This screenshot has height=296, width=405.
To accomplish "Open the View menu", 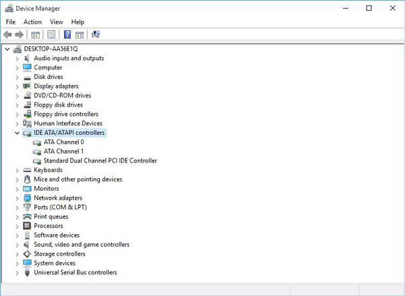I will point(56,22).
